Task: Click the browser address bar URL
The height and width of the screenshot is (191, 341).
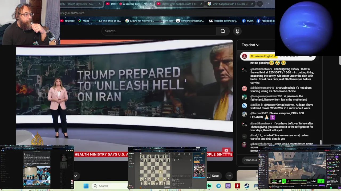Action: coord(72,13)
